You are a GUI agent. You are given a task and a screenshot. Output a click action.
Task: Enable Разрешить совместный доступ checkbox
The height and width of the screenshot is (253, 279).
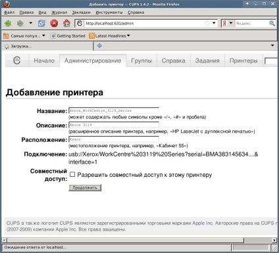pos(72,174)
